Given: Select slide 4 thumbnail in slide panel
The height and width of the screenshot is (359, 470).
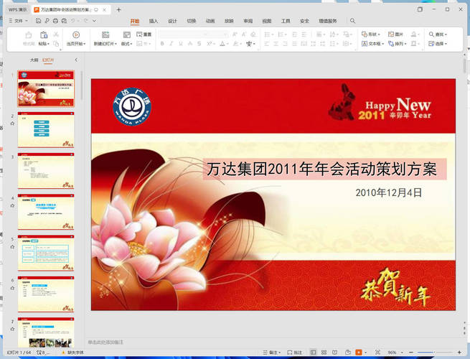Looking at the screenshot, I should point(46,211).
